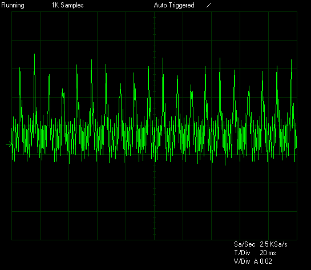Click the deepest waveform trough on right half
Screen dimensions: 311x270
(x=225, y=164)
